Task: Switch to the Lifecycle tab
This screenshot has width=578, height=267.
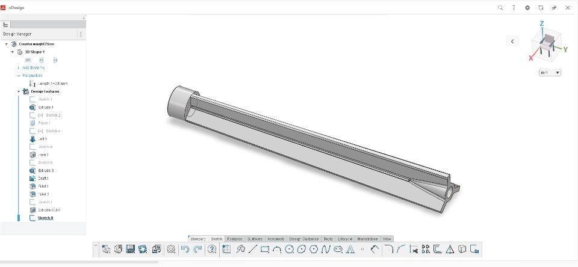Action: [x=346, y=239]
